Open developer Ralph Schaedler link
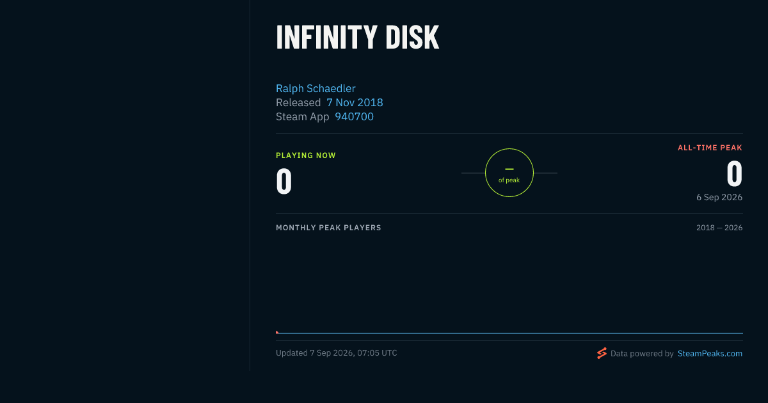768x403 pixels. (x=316, y=88)
